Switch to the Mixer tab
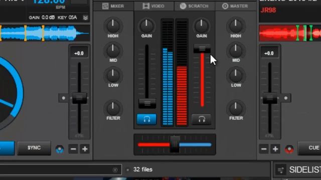Image resolution: width=321 pixels, height=180 pixels. [113, 6]
